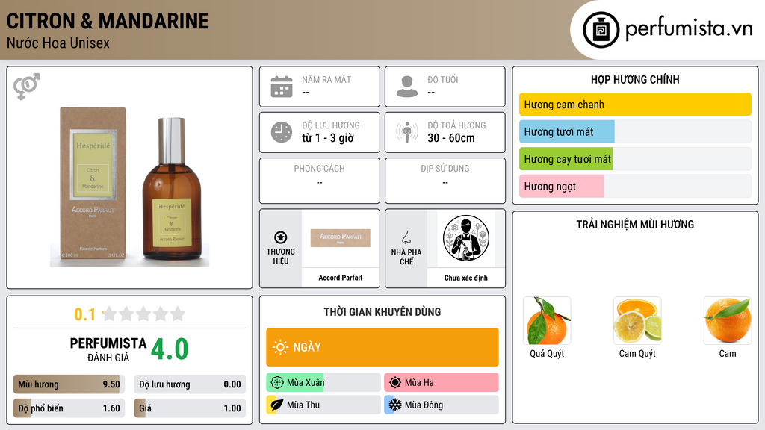Open the Accord Parfait brand logo thumbnail
The height and width of the screenshot is (430, 765).
point(341,238)
